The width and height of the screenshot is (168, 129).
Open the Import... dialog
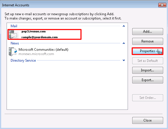[x=147, y=70]
